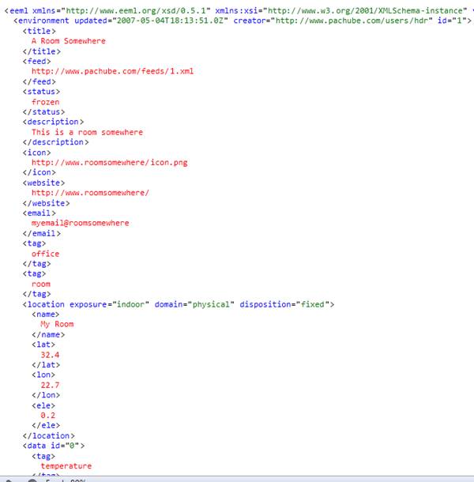Screen dimensions: 474x482
Task: Click the pachube feed URL text
Action: [x=112, y=71]
